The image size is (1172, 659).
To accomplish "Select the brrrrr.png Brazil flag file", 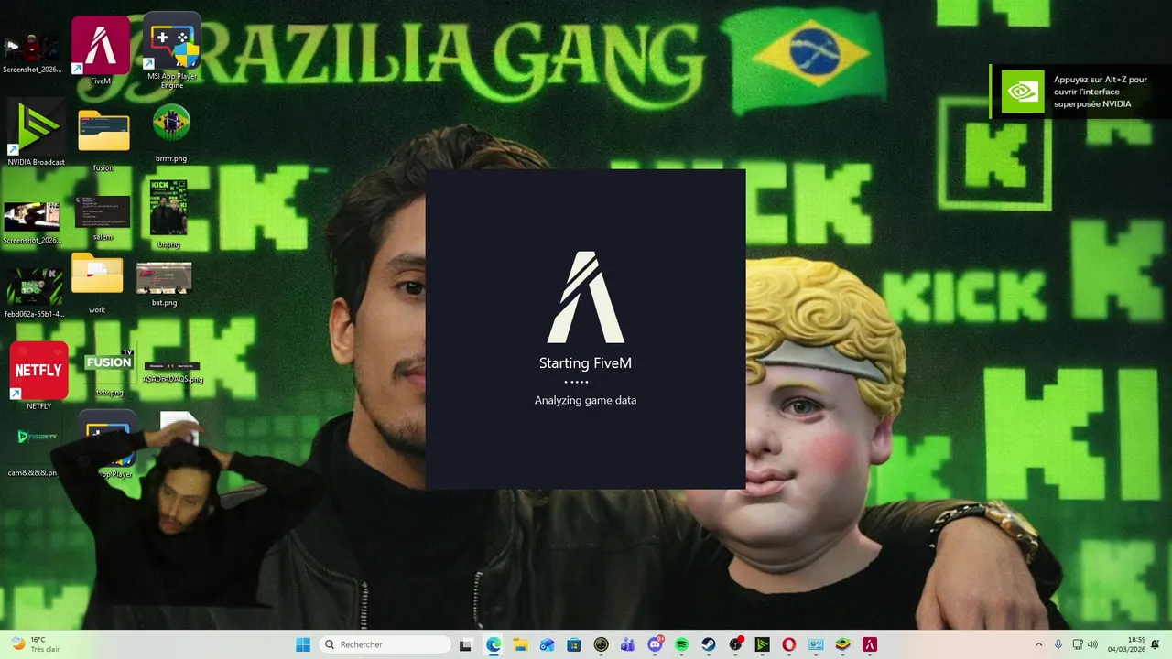I will (171, 134).
